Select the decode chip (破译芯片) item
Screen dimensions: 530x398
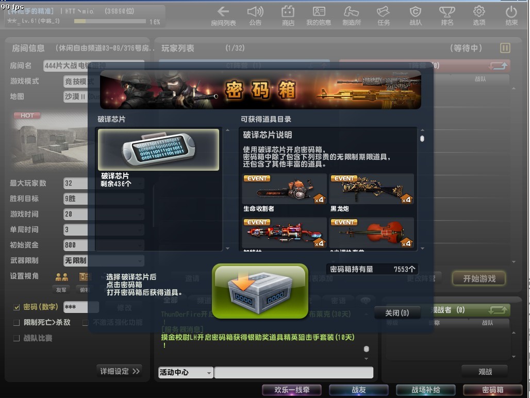tap(158, 150)
